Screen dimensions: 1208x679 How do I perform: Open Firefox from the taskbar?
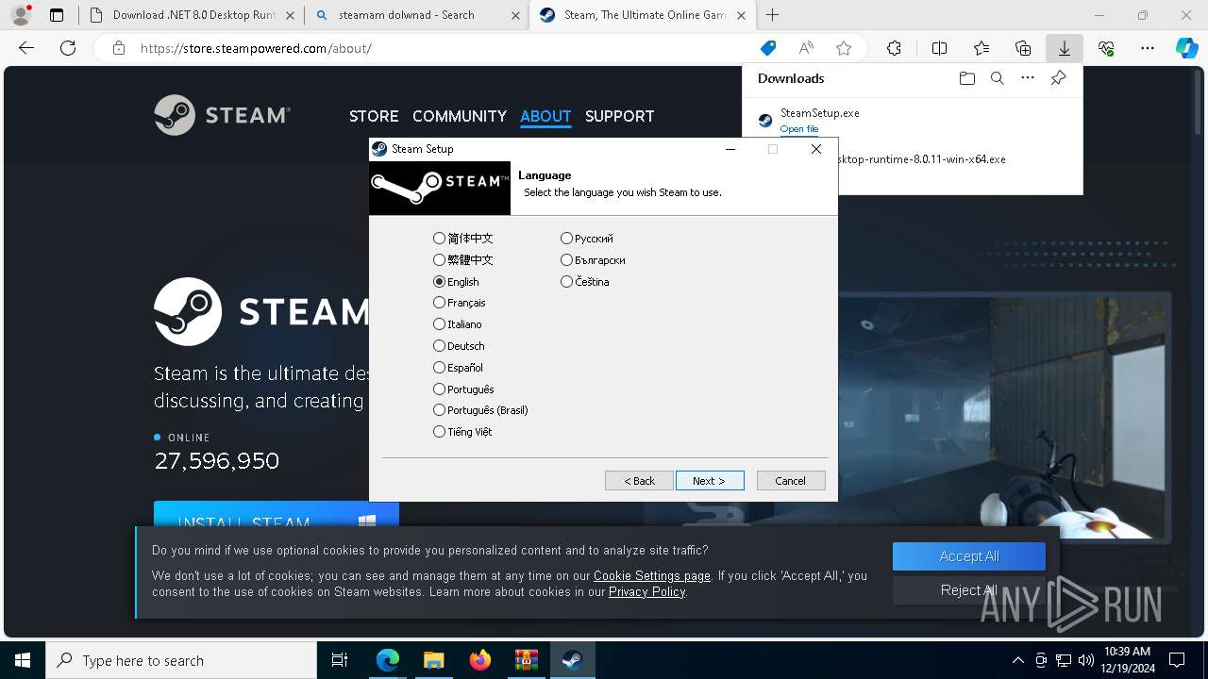click(480, 660)
